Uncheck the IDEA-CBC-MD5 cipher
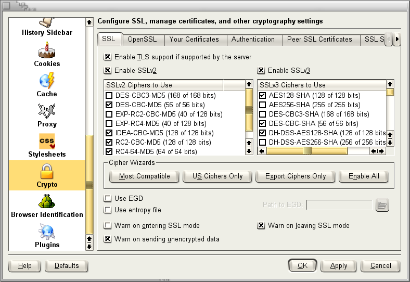The height and width of the screenshot is (282, 410). (109, 133)
